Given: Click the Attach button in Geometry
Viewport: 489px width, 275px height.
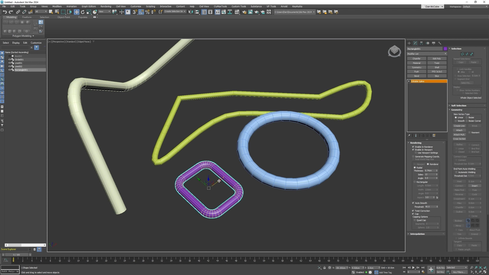Looking at the screenshot, I should coord(459,130).
